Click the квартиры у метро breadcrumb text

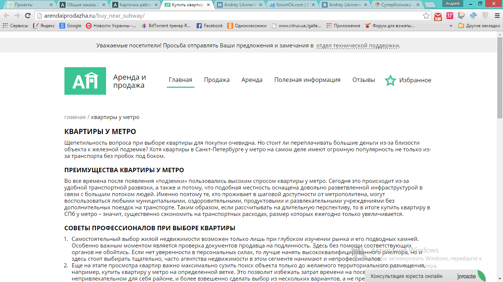click(x=115, y=117)
